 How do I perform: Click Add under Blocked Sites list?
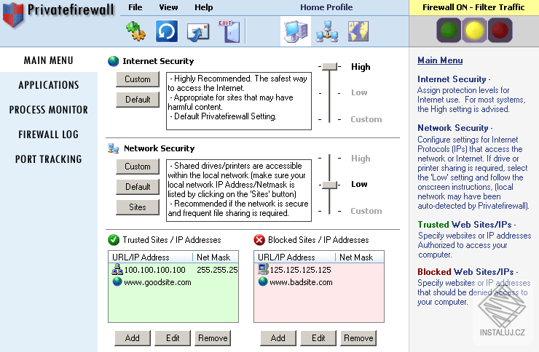[278, 338]
